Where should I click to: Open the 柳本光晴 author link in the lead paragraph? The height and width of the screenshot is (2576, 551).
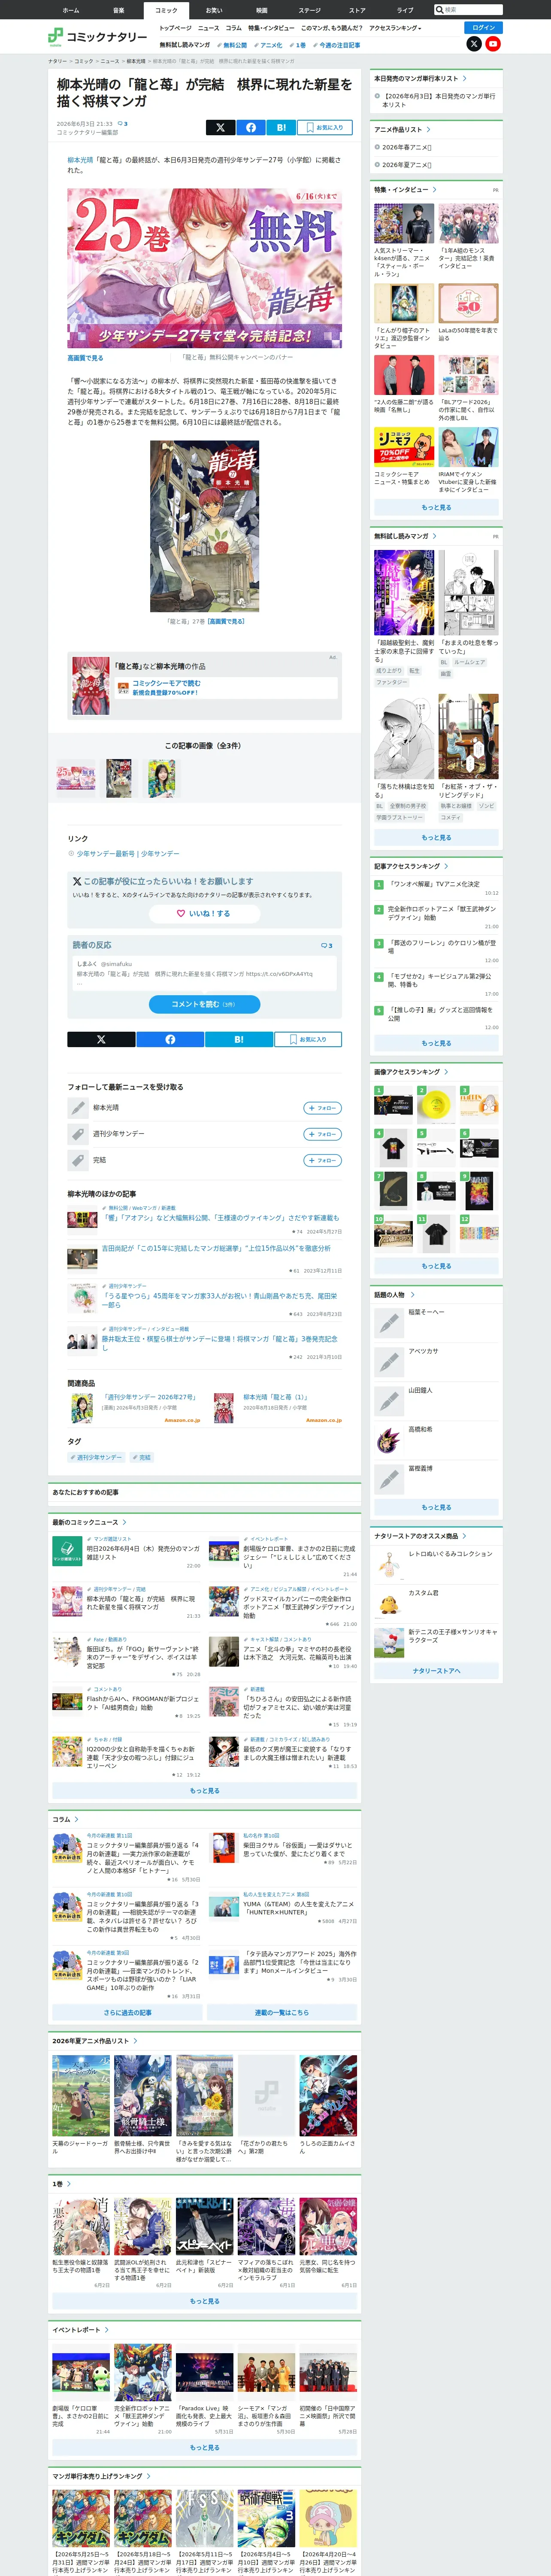tap(80, 160)
